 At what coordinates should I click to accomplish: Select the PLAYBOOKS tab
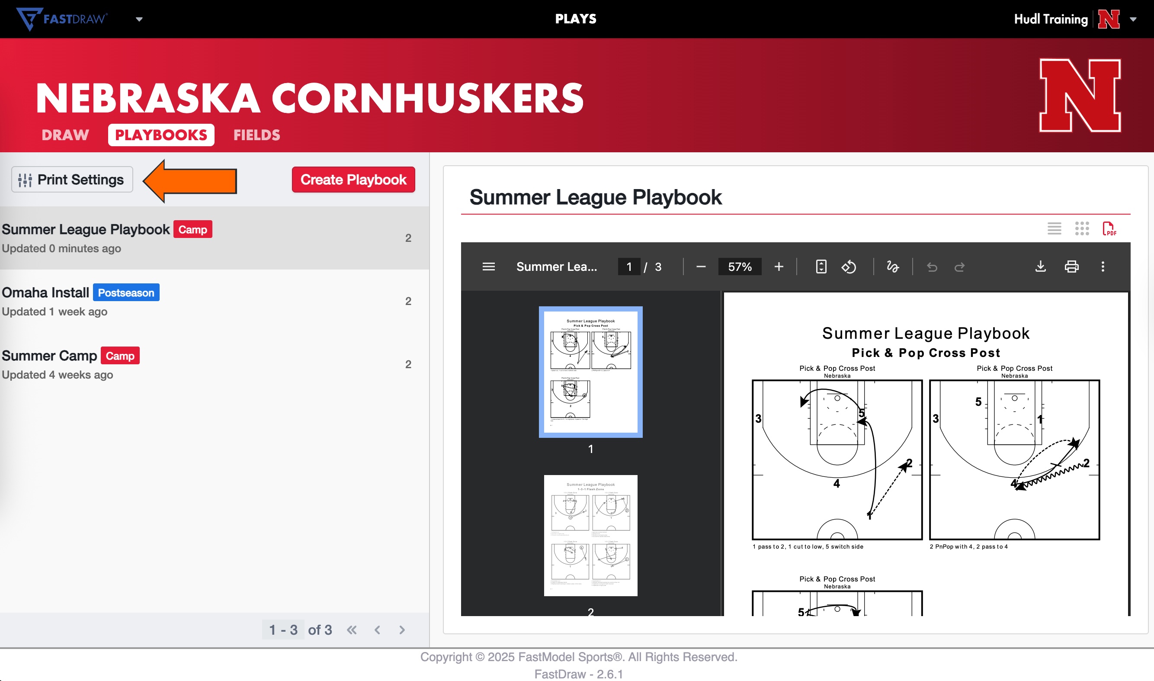161,135
